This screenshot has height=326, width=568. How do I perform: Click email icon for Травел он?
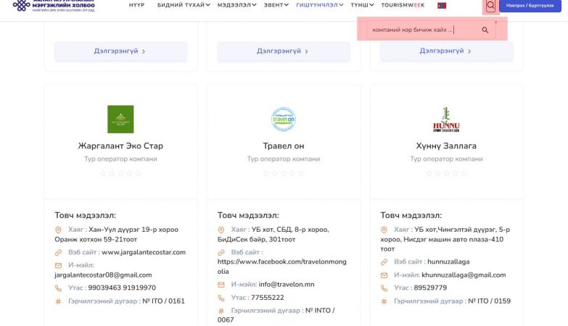pos(221,285)
